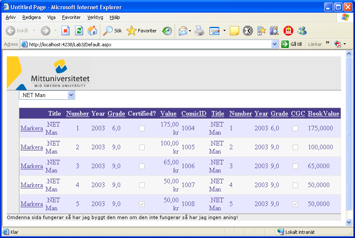355x238 pixels.
Task: Click the page icon in address bar
Action: pyautogui.click(x=24, y=44)
